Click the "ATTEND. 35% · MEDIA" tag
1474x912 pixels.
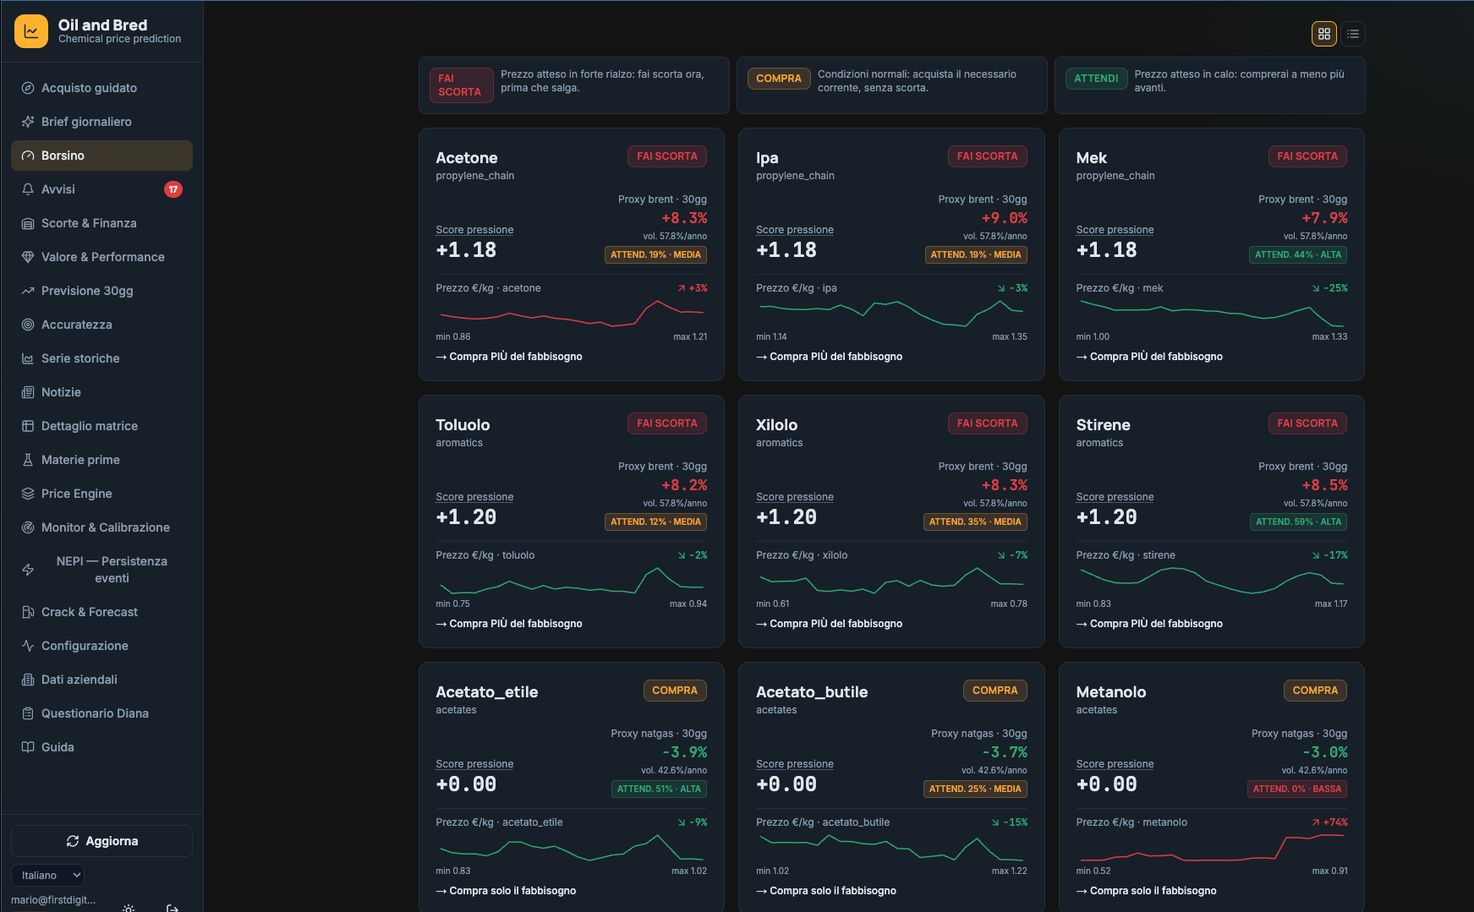pyautogui.click(x=975, y=522)
